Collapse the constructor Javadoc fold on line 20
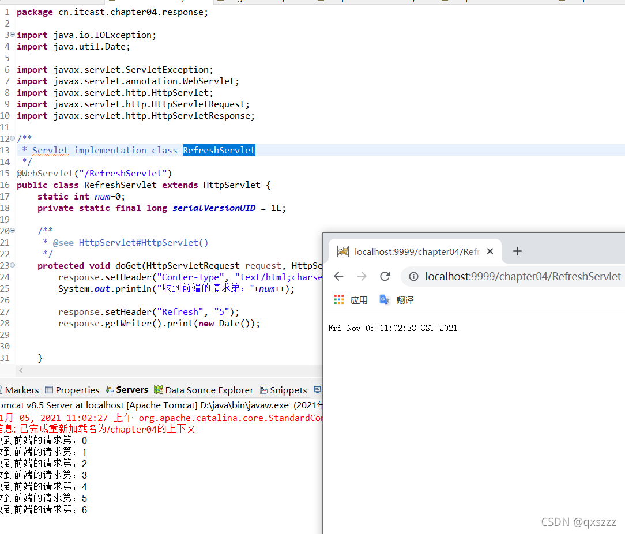The height and width of the screenshot is (534, 625). pos(12,231)
